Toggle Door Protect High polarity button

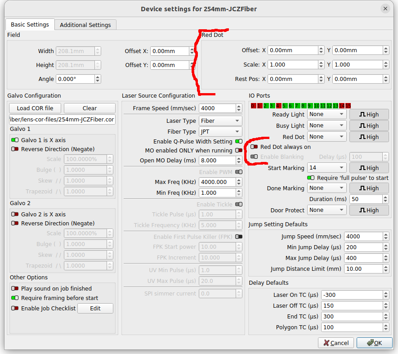(x=369, y=210)
